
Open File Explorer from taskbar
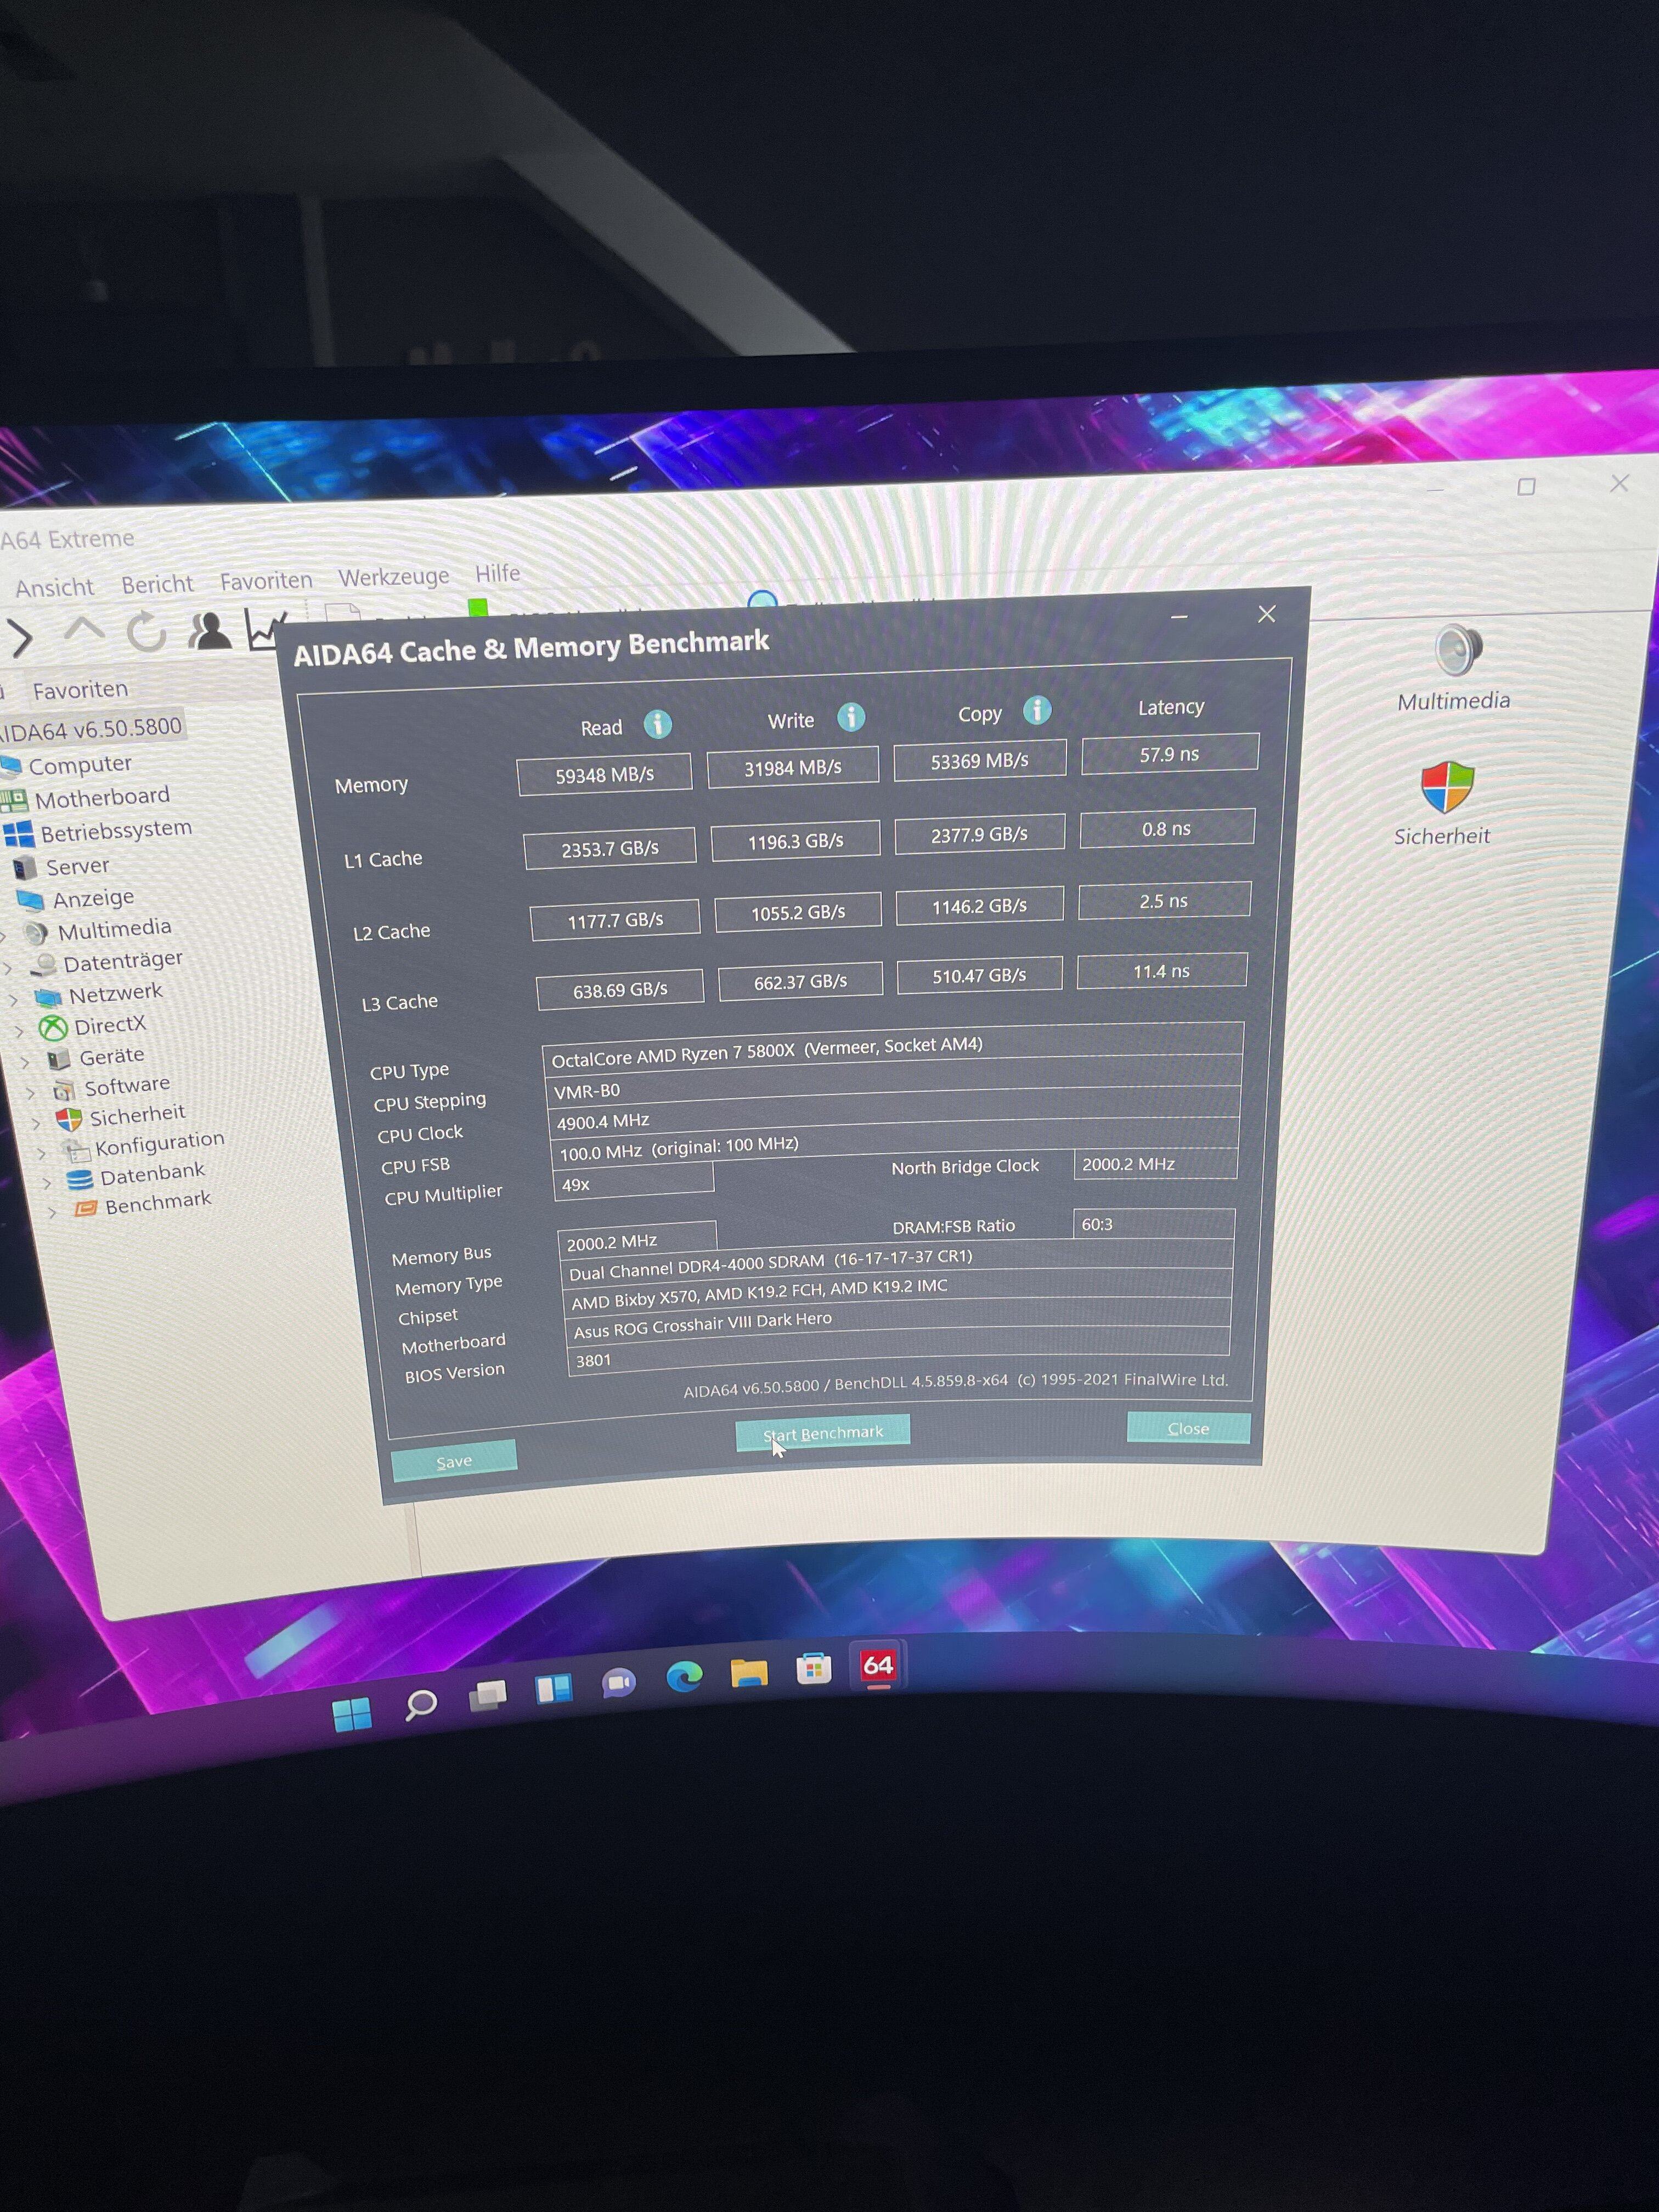(x=748, y=1672)
